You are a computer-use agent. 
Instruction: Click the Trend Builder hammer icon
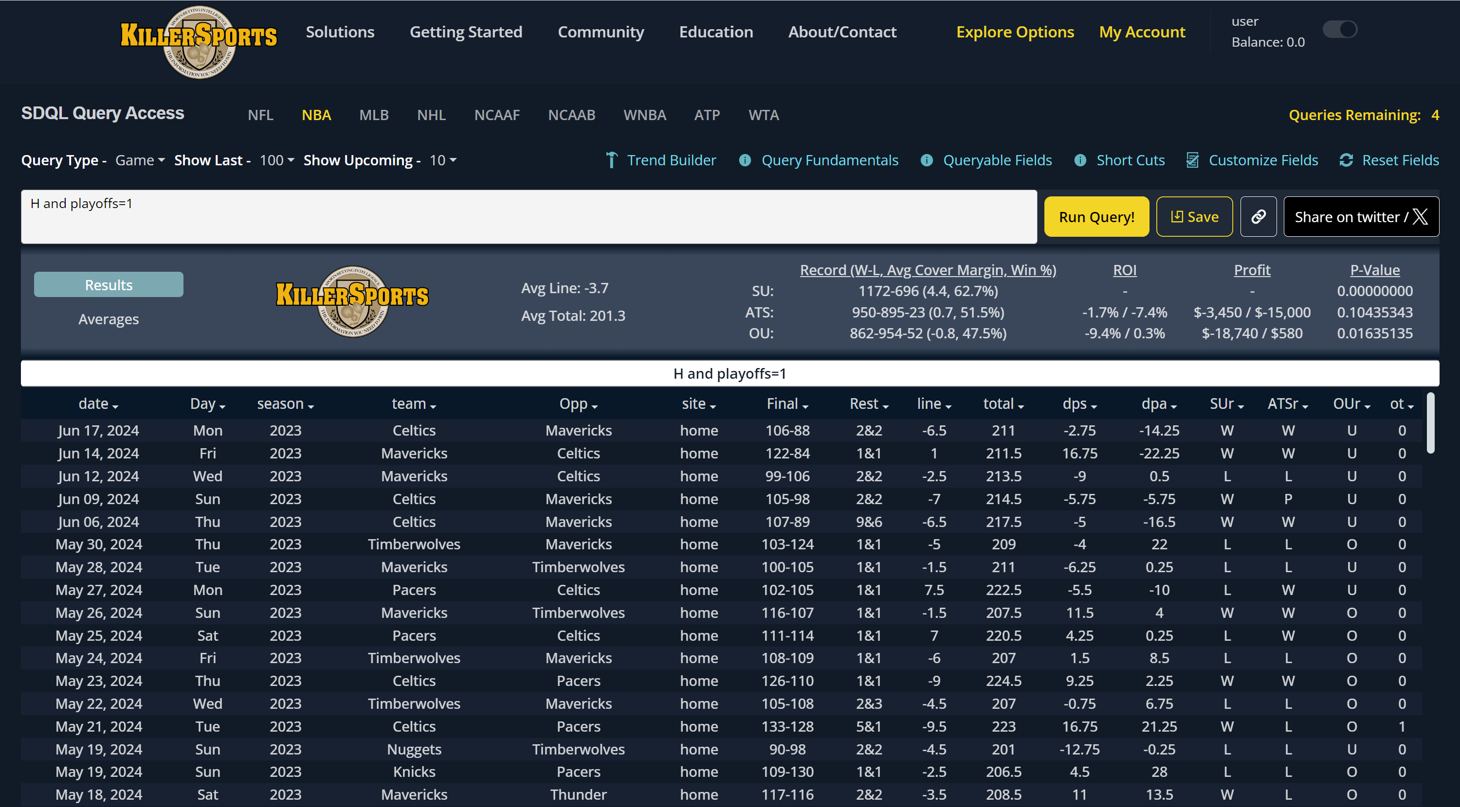612,160
